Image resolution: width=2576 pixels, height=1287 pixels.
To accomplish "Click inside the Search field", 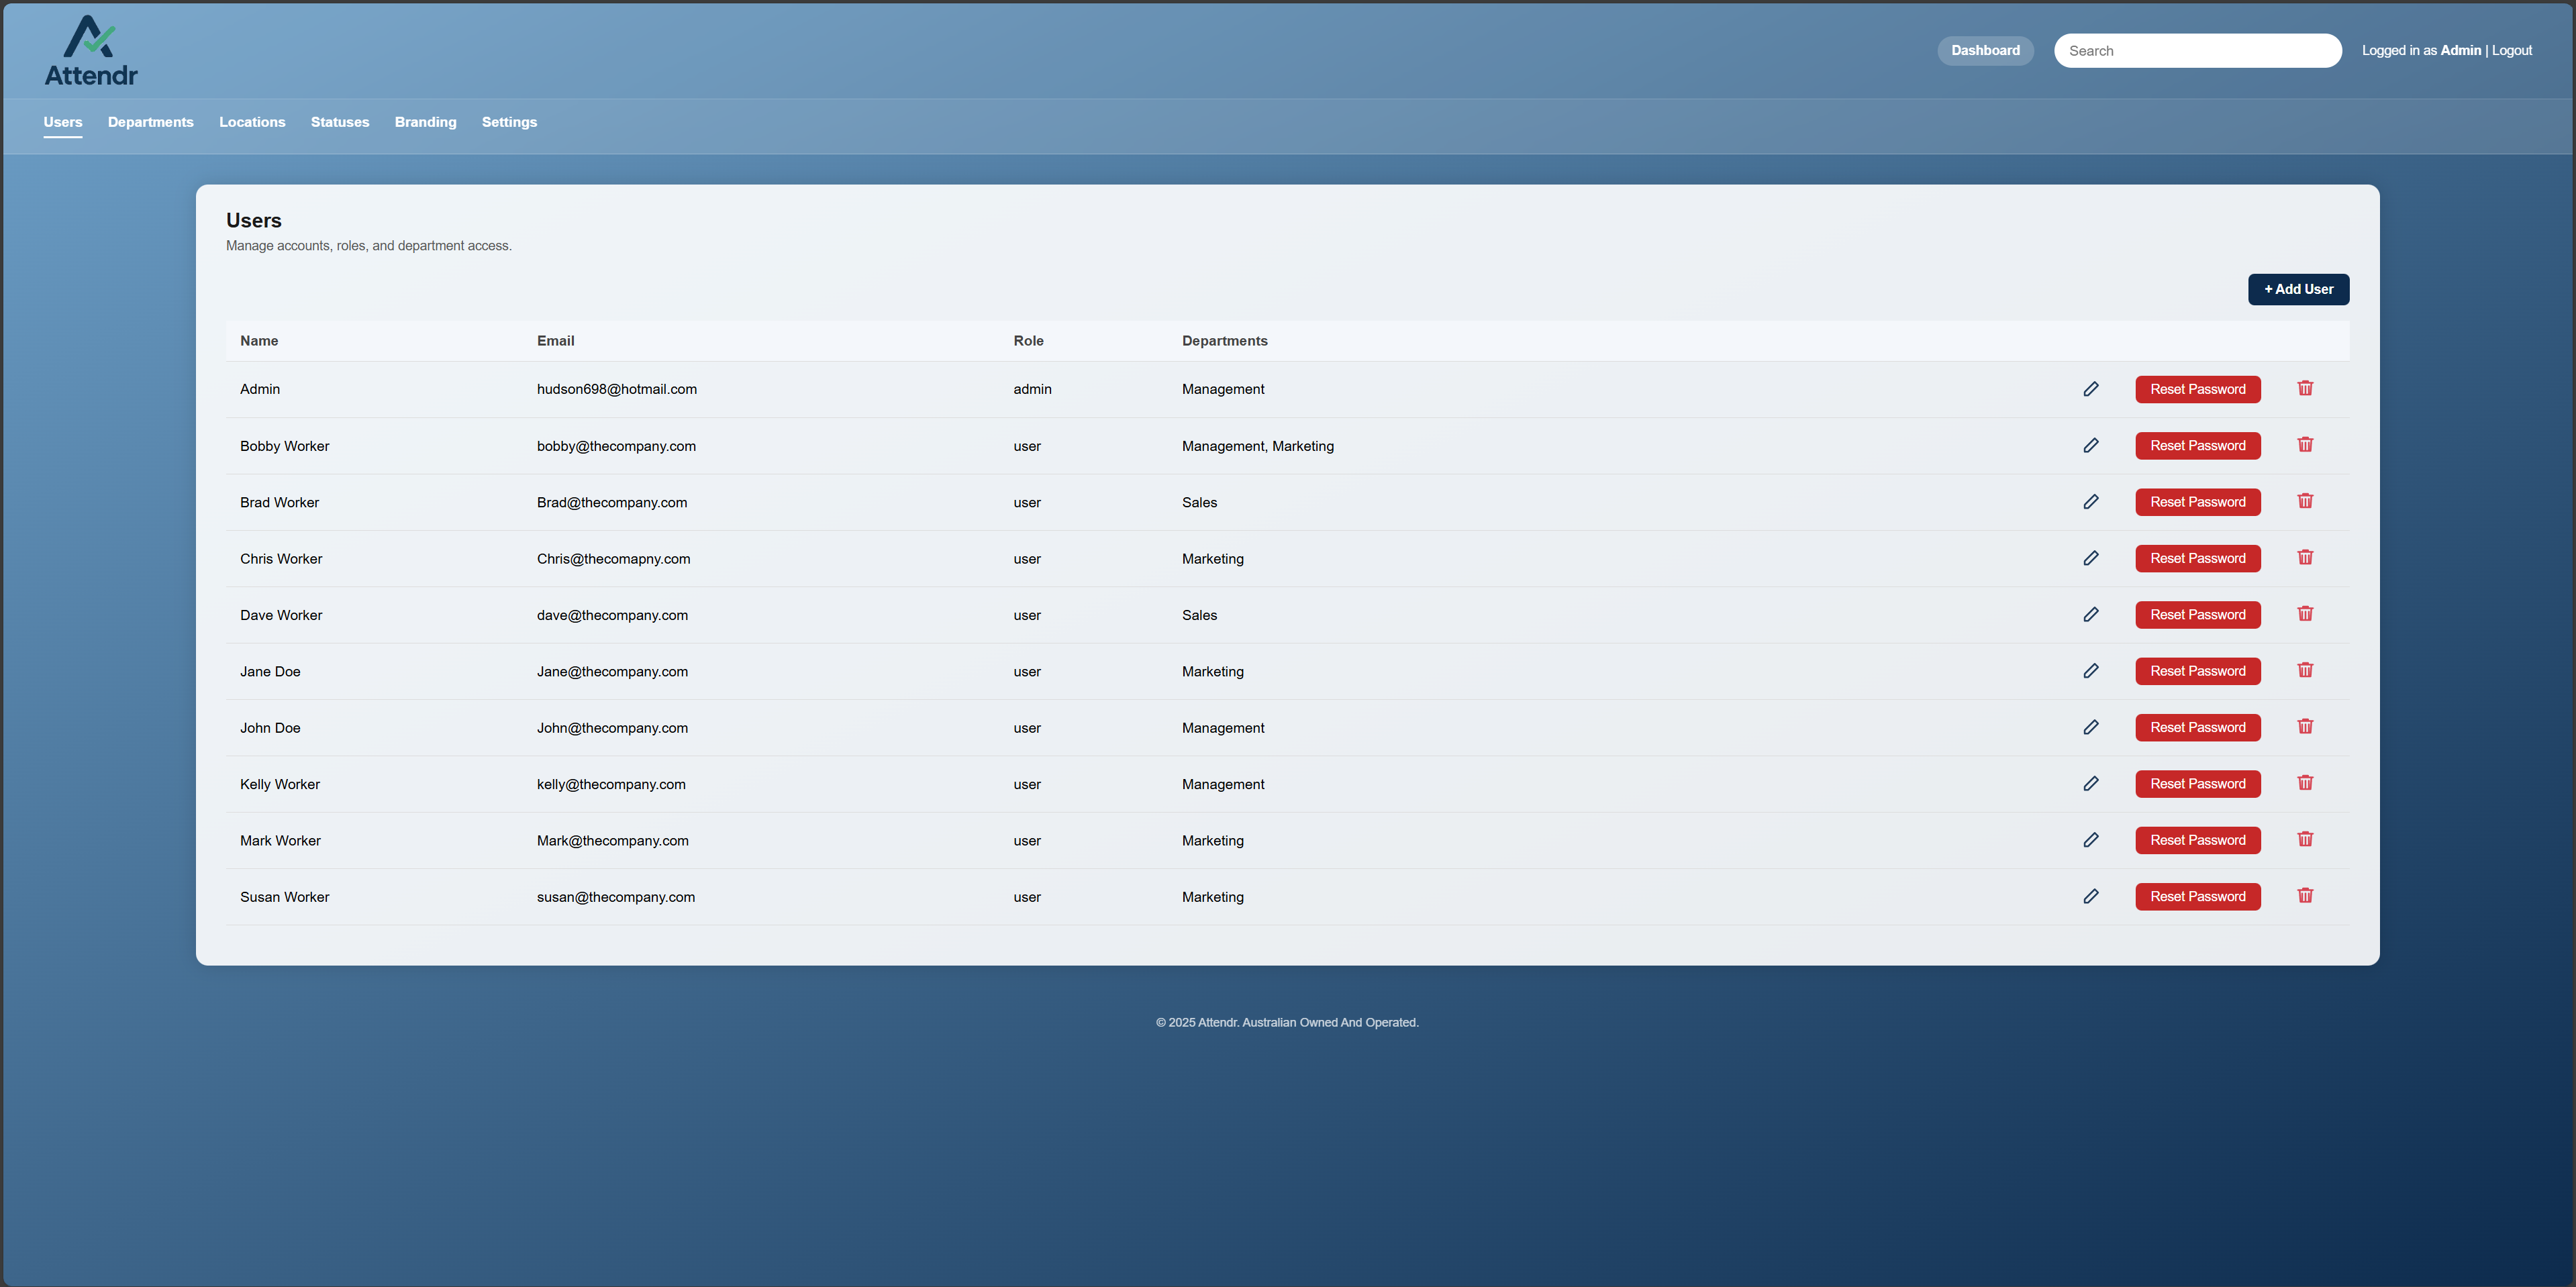I will 2198,50.
